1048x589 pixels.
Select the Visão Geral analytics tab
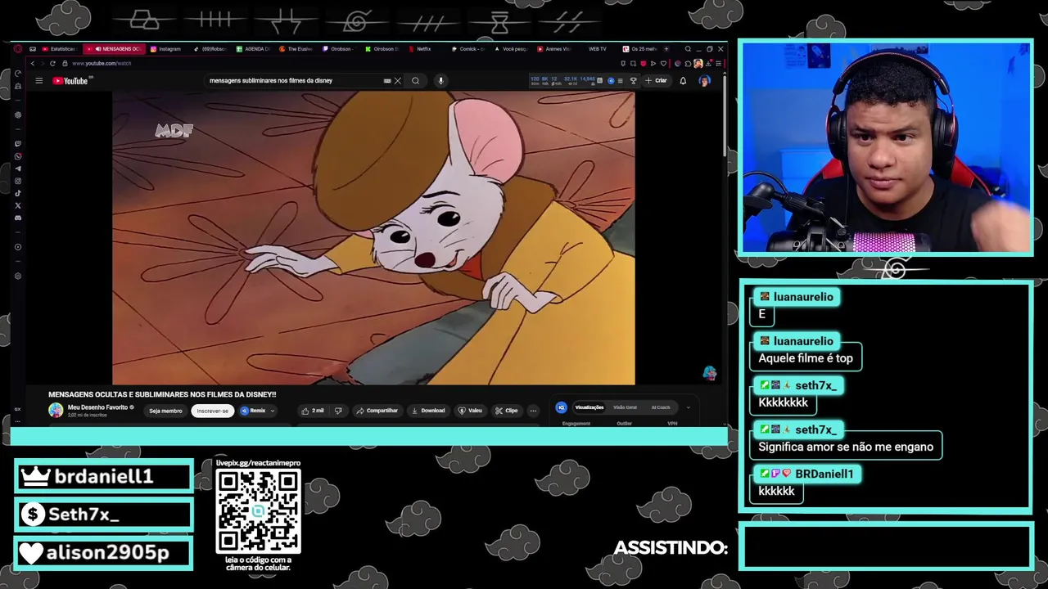625,407
